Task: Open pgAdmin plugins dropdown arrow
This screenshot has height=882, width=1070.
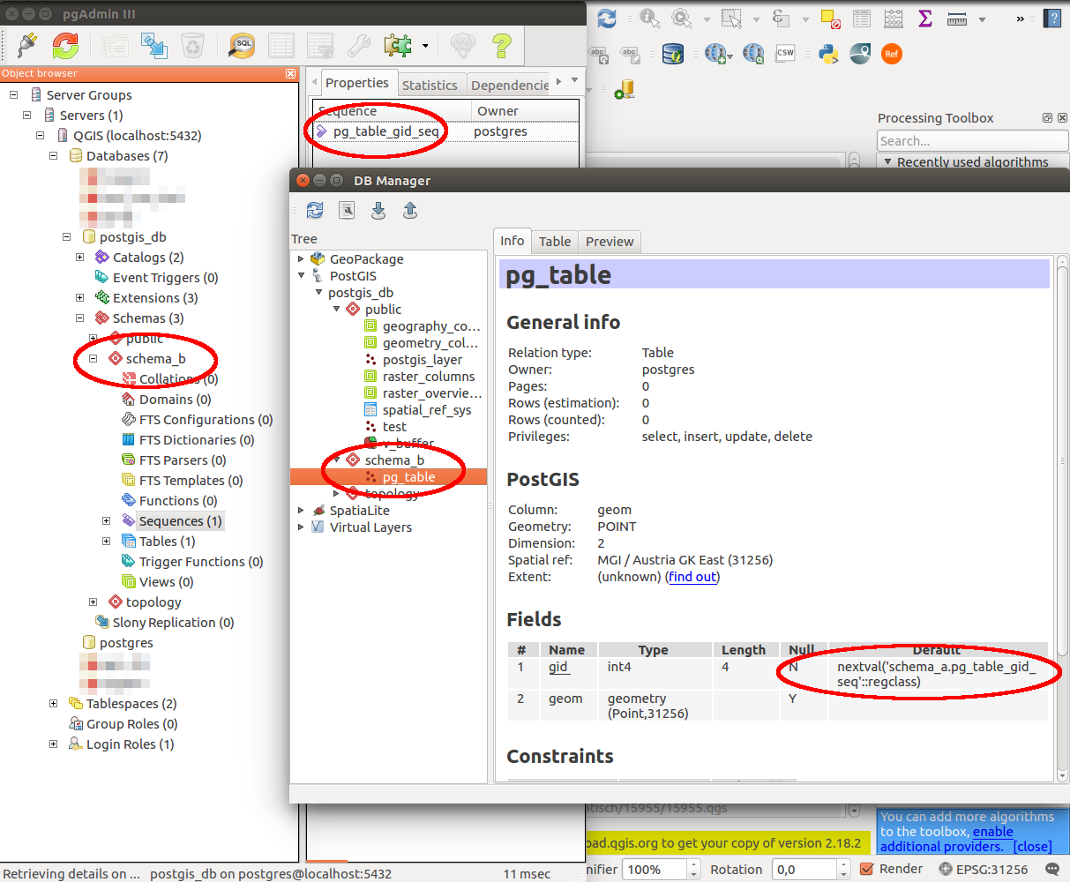Action: 425,46
